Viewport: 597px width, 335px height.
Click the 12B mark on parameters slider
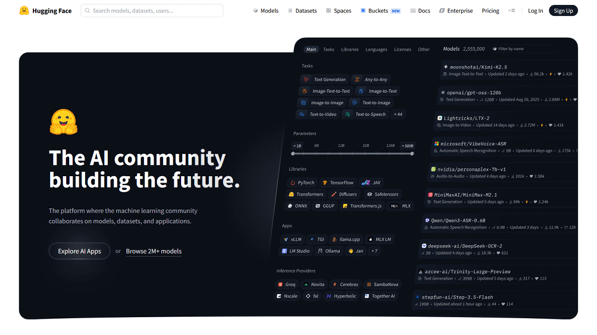[341, 146]
